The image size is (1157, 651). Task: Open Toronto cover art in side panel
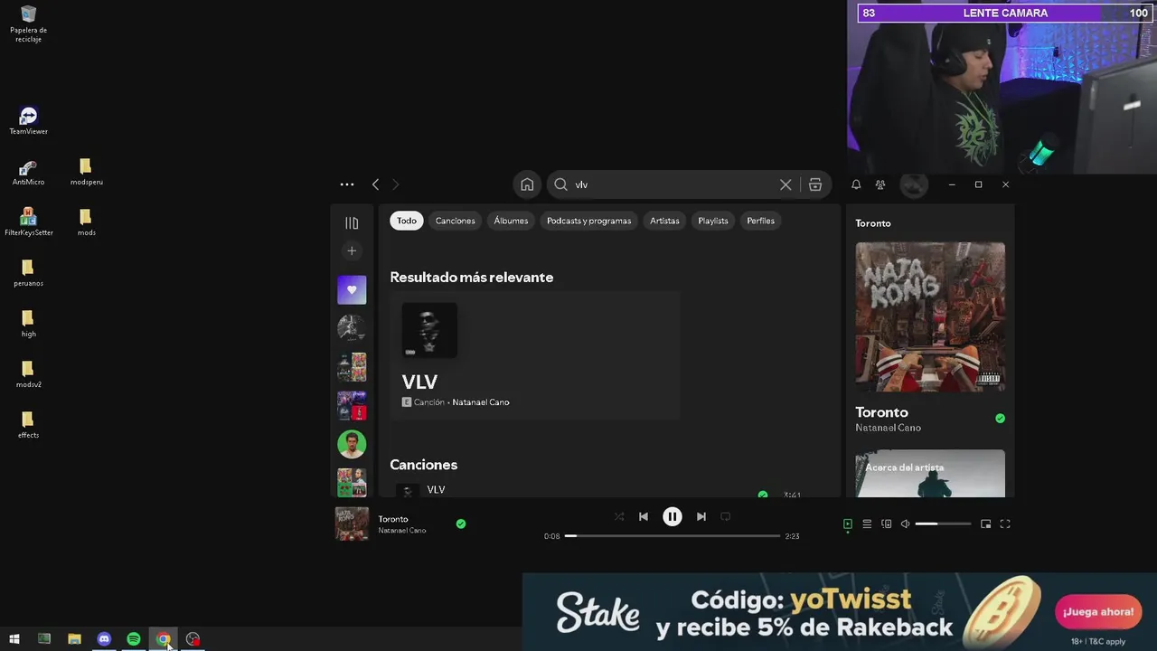click(x=930, y=316)
